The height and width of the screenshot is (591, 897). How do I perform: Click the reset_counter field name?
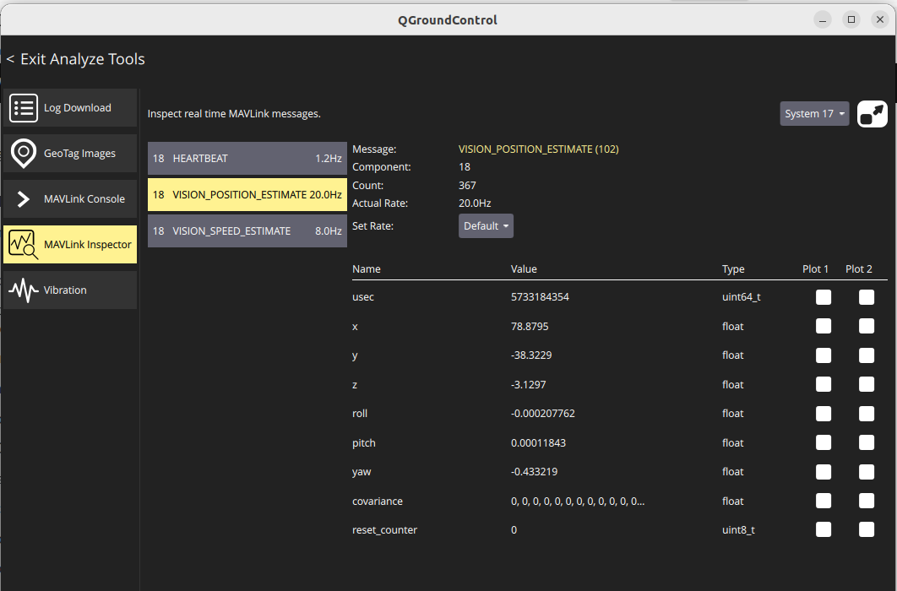(384, 530)
